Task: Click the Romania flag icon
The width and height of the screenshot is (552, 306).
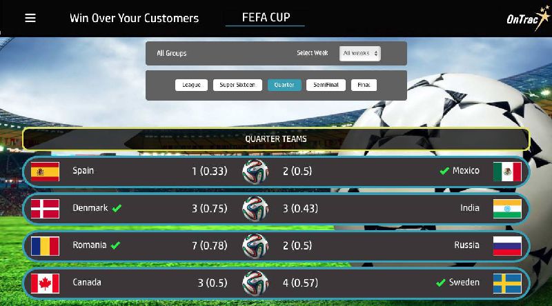Action: tap(46, 245)
